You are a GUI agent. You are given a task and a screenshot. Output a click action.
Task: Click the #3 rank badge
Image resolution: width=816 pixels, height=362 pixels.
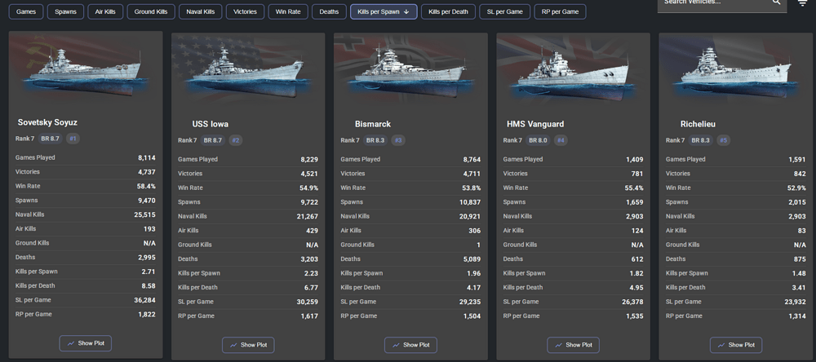point(398,140)
